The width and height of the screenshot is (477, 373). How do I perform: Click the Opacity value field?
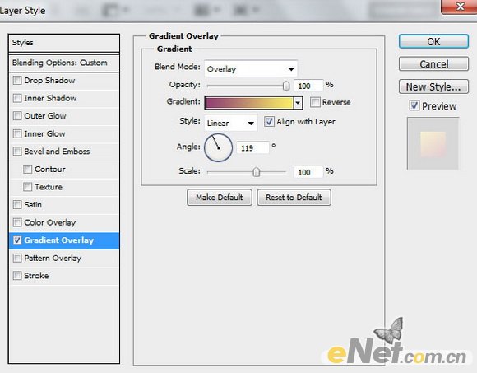[308, 86]
